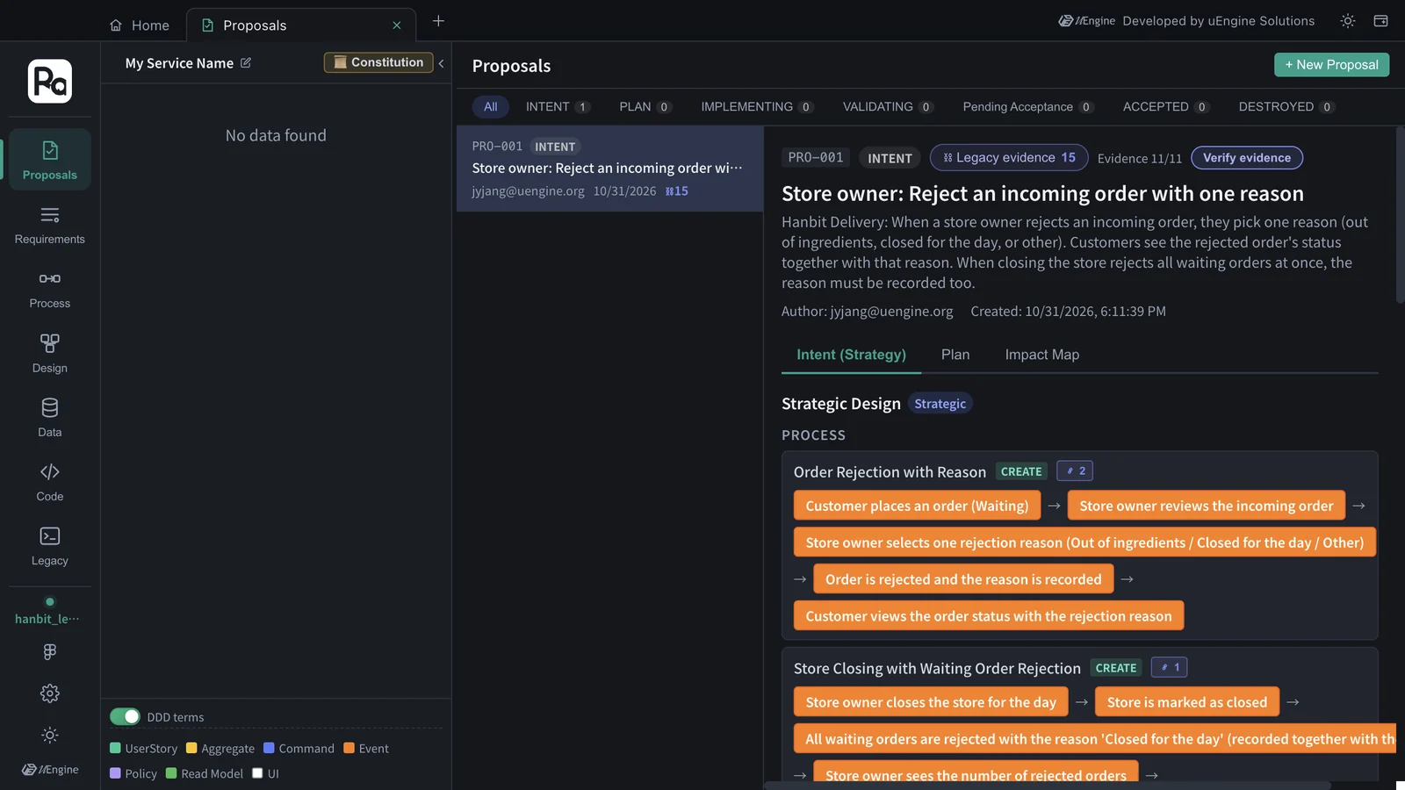
Task: Click the Ra app logo
Action: pyautogui.click(x=50, y=82)
